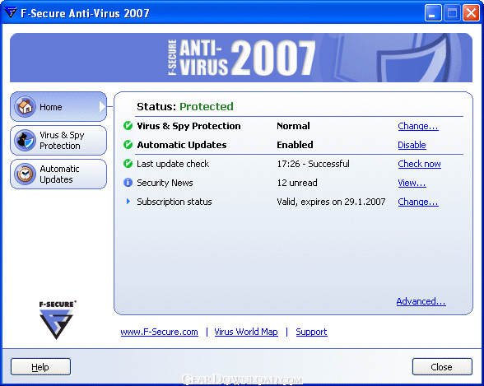
Task: Disable Automatic Updates via the Disable link
Action: (x=412, y=145)
